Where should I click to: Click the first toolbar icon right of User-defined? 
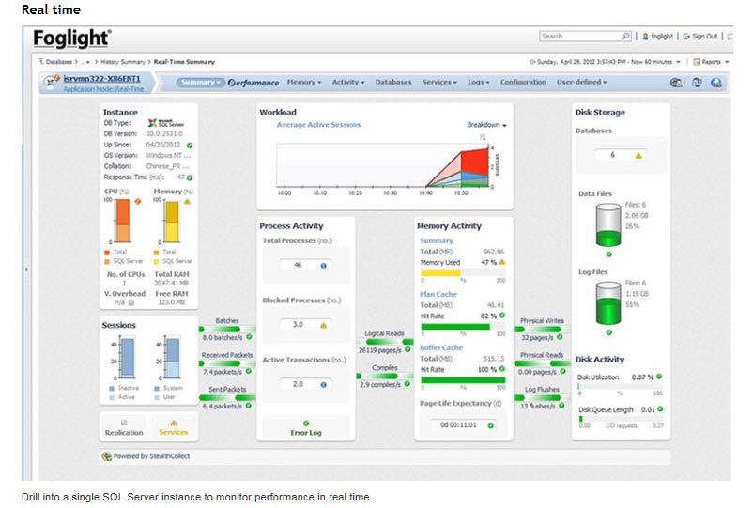[x=676, y=83]
